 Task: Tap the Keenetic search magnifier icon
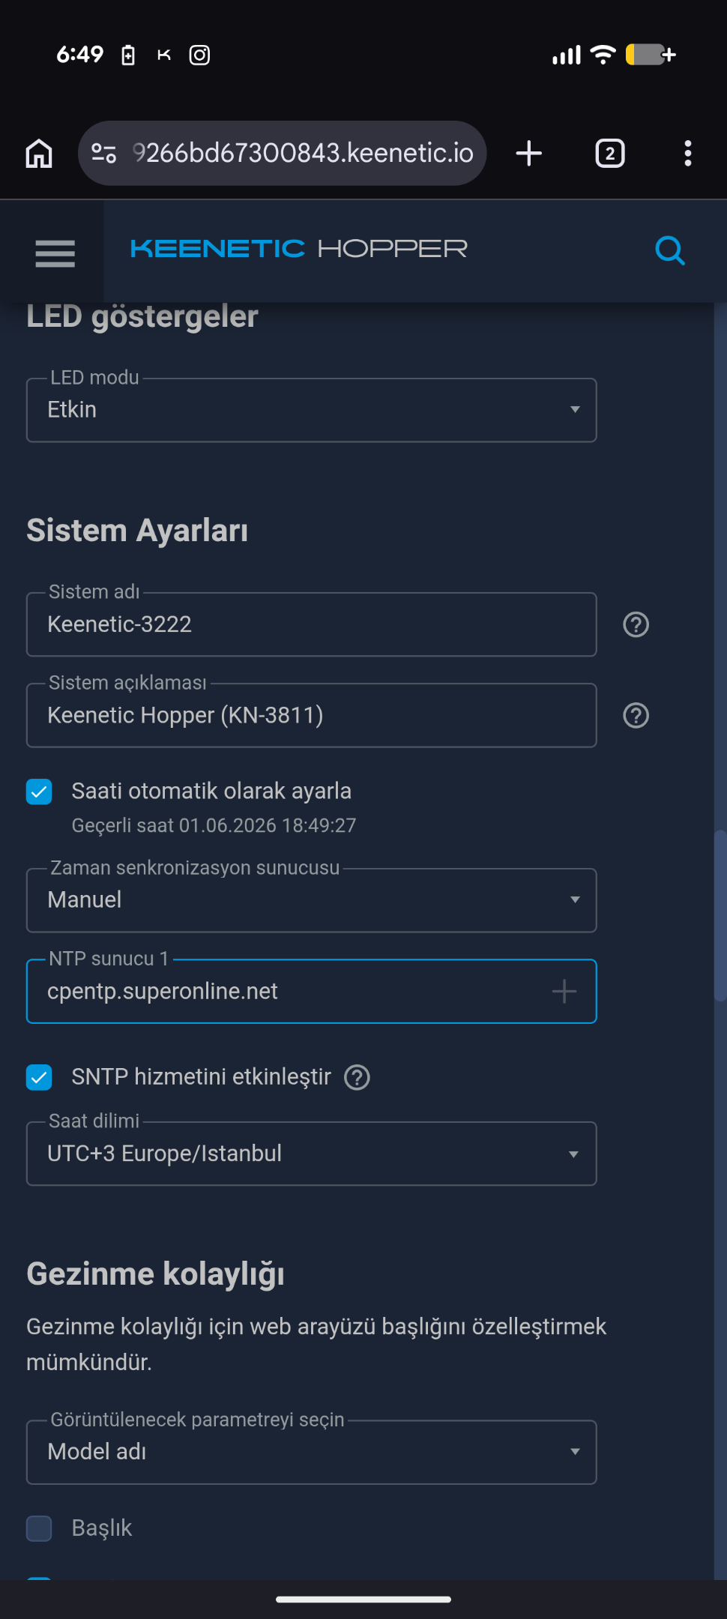click(669, 250)
